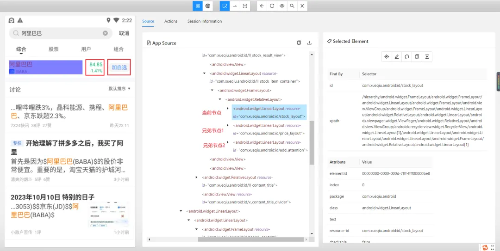Click the Sogou input icon at bottom right
Screen dimensions: 500x251
485,247
